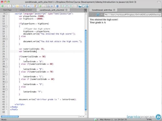Cut selection using the scissors icon

29,6
